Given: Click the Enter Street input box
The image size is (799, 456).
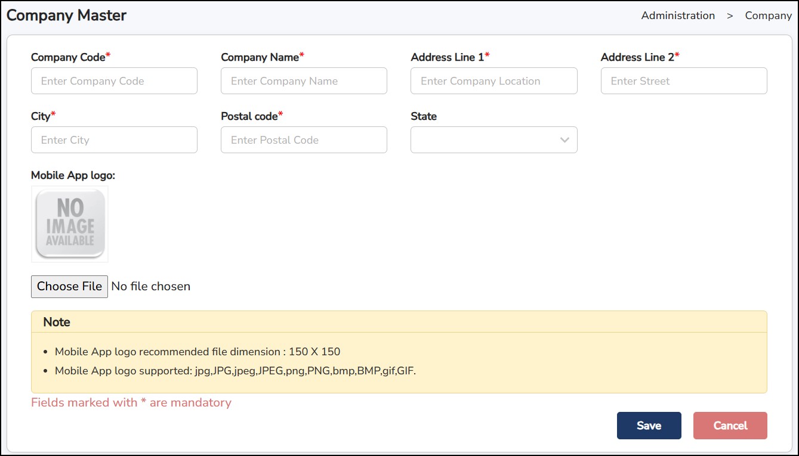Looking at the screenshot, I should click(683, 81).
